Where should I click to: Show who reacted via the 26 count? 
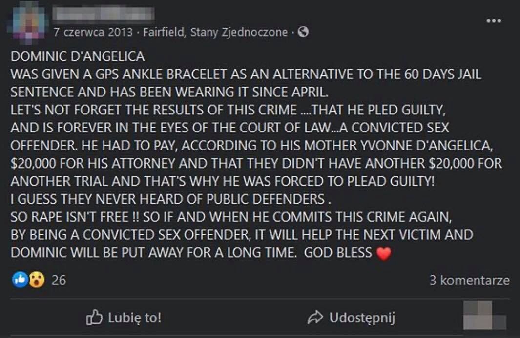[x=59, y=280]
